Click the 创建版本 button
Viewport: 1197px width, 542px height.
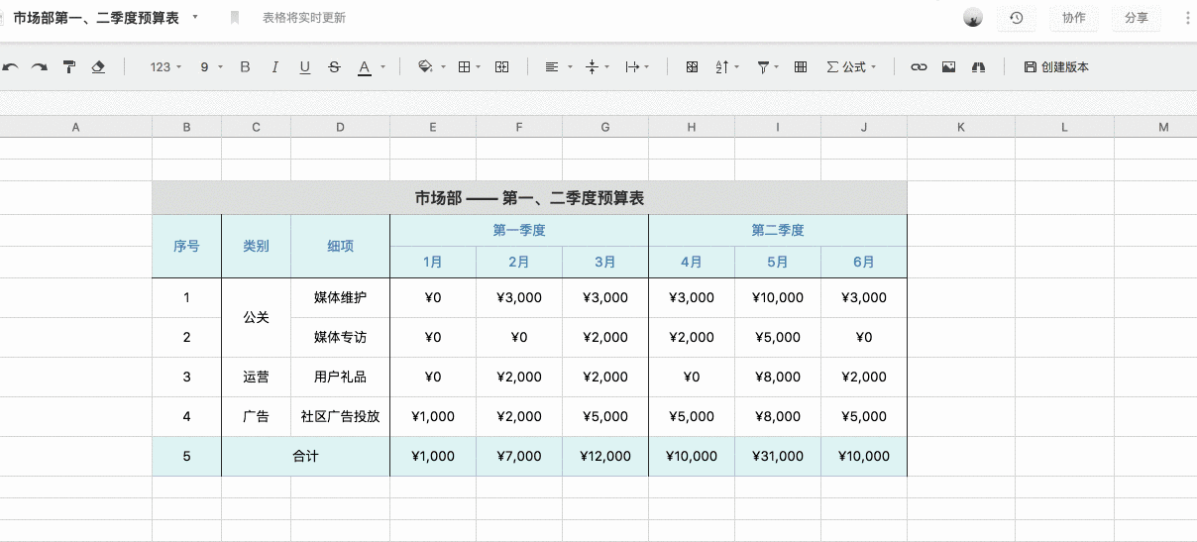tap(1056, 67)
